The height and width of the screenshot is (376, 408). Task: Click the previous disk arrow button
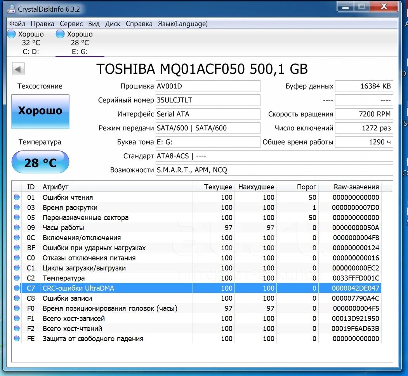tap(18, 69)
